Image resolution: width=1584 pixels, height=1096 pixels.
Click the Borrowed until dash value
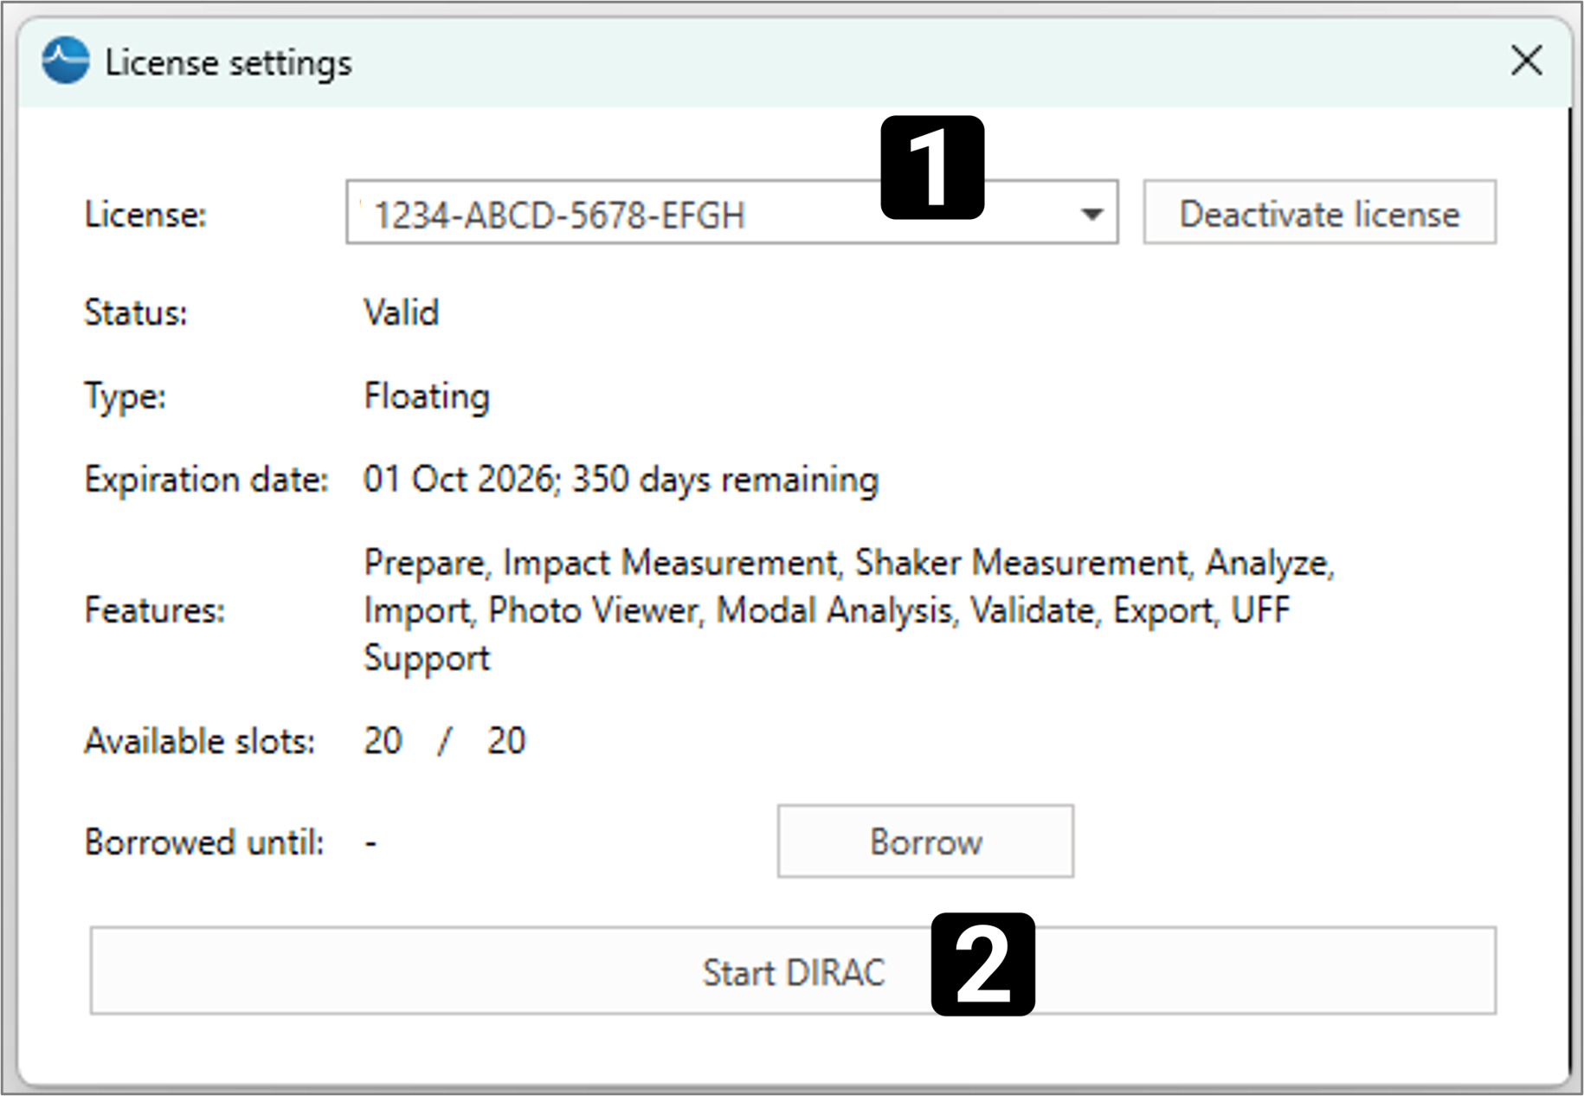(x=370, y=842)
